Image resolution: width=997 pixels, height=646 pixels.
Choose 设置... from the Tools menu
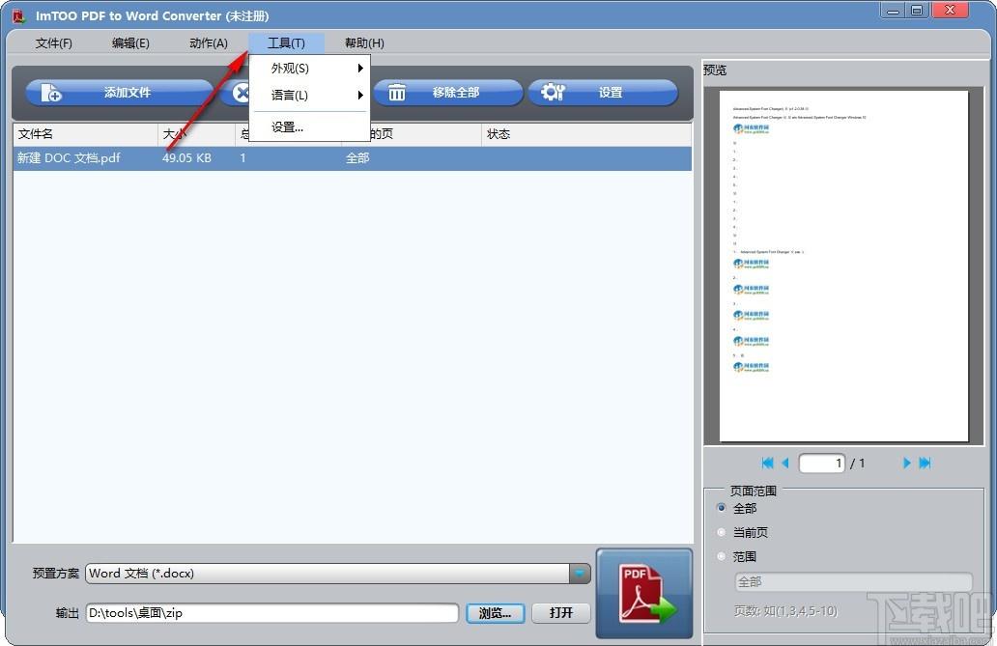310,127
